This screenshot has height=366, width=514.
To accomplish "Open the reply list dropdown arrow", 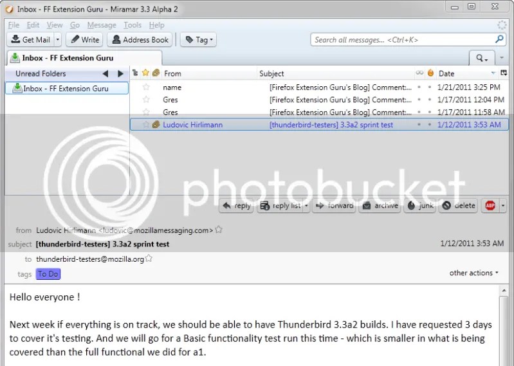I will (x=306, y=206).
